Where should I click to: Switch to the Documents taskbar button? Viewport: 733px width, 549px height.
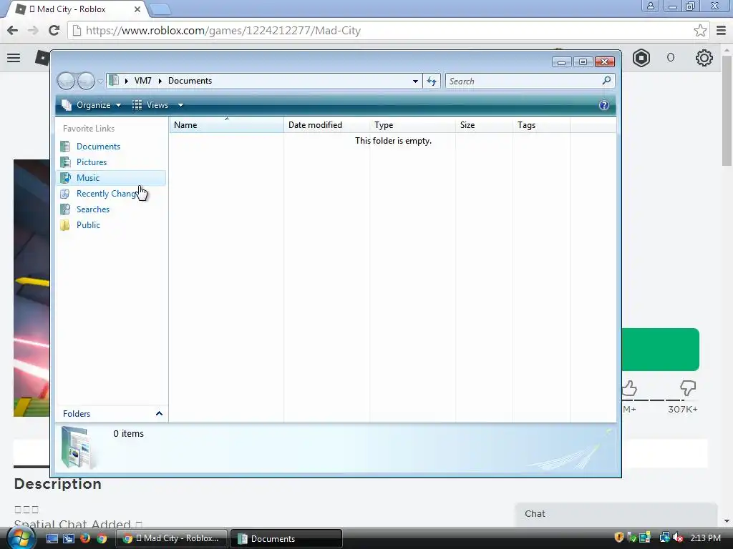286,538
